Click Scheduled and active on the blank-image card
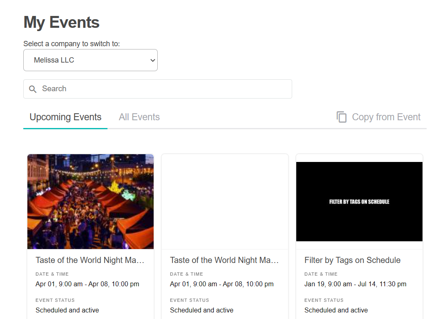The image size is (427, 319). [201, 310]
